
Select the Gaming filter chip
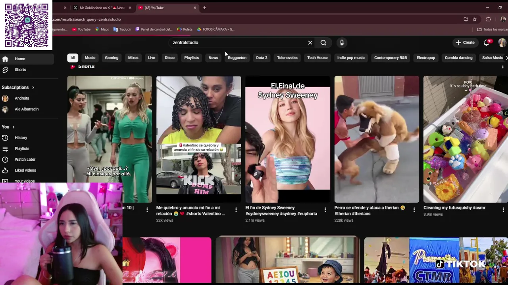click(112, 58)
